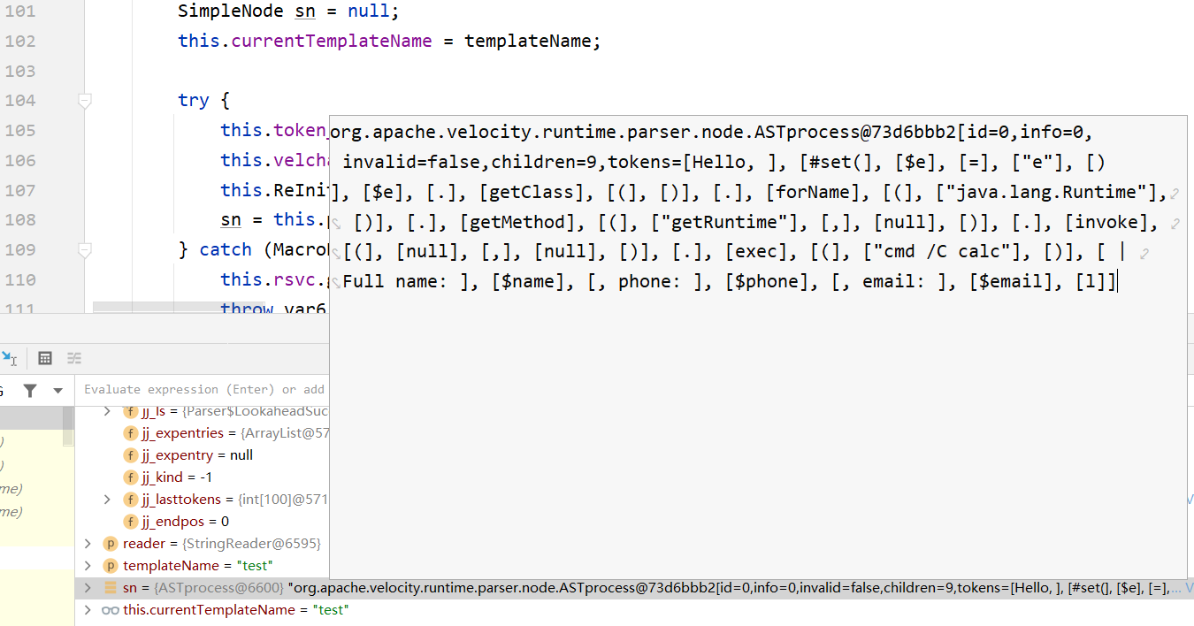The height and width of the screenshot is (626, 1194).
Task: Click gutter line number 101
Action: click(x=20, y=11)
